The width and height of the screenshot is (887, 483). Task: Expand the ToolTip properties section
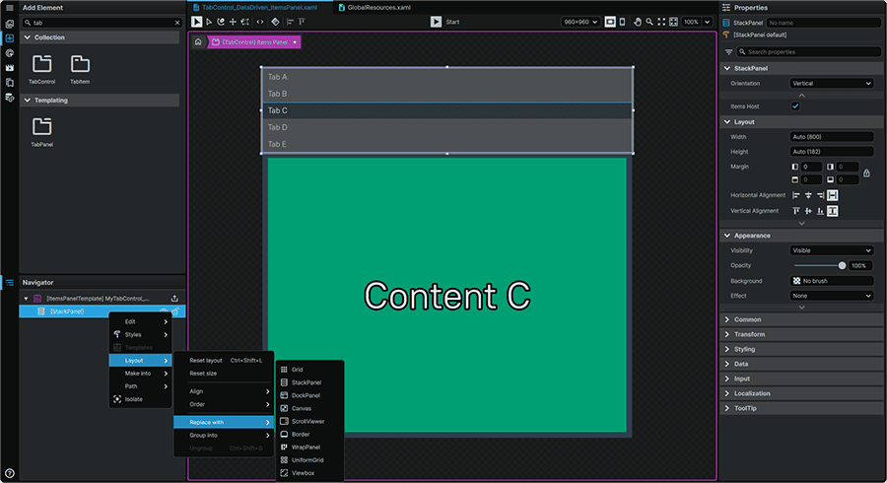point(802,408)
